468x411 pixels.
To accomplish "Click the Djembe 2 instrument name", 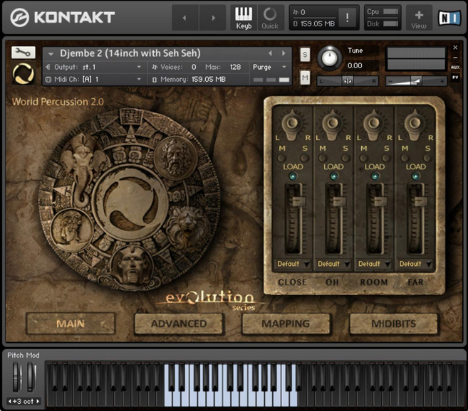I will click(x=130, y=53).
